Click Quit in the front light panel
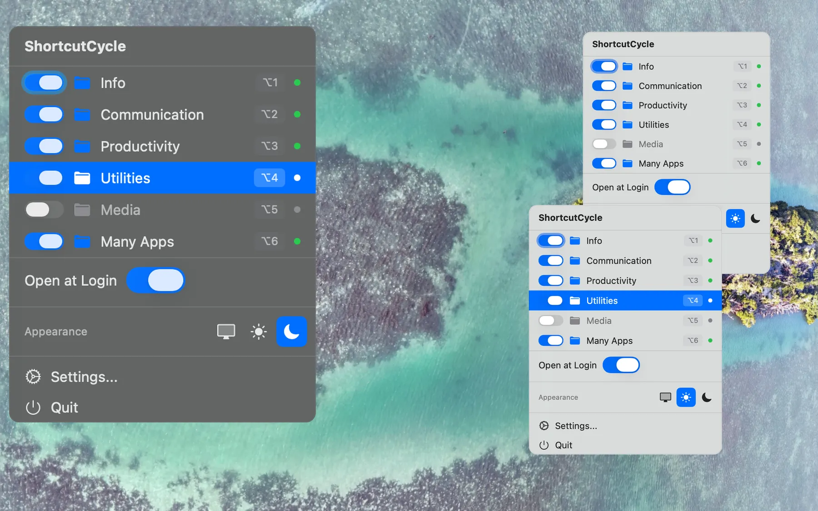 click(x=563, y=445)
